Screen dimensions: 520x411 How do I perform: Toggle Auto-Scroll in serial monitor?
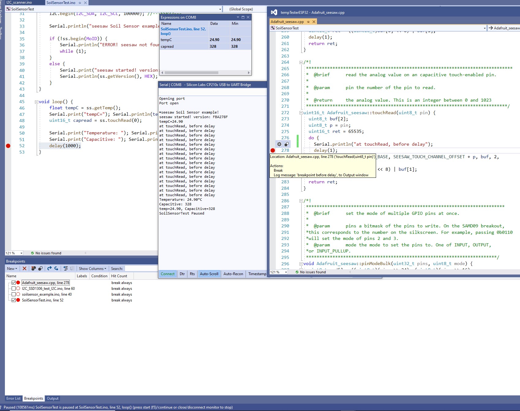tap(209, 274)
